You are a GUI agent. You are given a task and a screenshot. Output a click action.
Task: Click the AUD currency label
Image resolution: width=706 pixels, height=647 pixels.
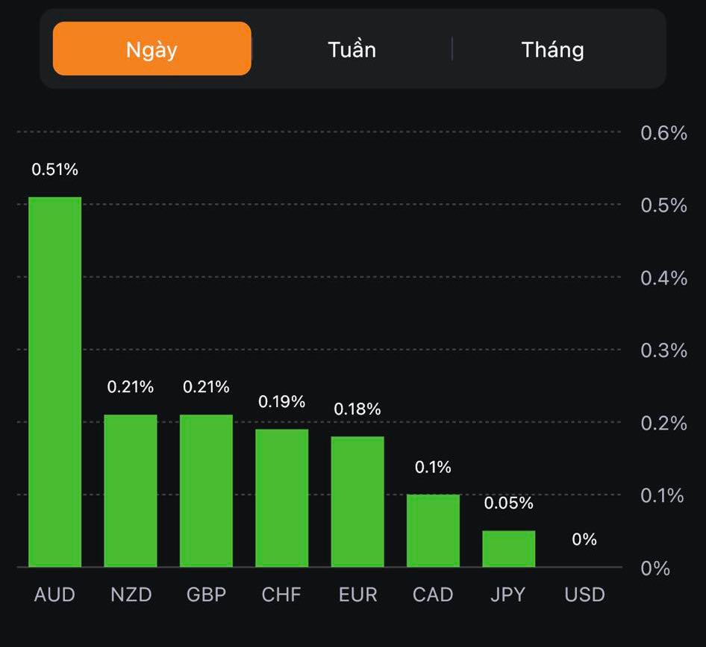pos(54,595)
